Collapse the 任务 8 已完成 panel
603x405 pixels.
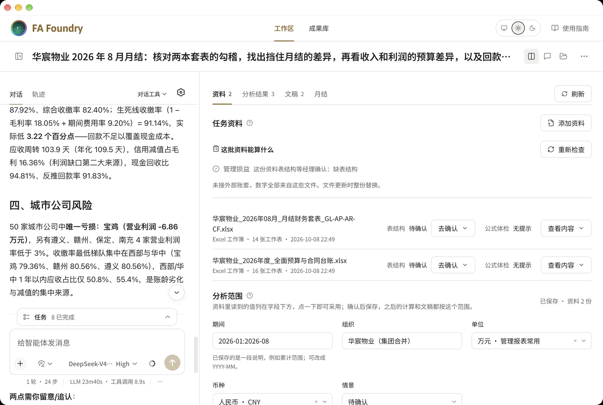click(x=168, y=317)
